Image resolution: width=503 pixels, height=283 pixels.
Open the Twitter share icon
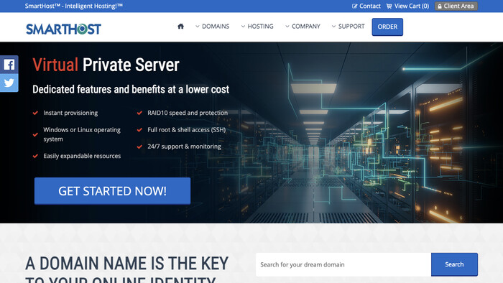click(9, 83)
